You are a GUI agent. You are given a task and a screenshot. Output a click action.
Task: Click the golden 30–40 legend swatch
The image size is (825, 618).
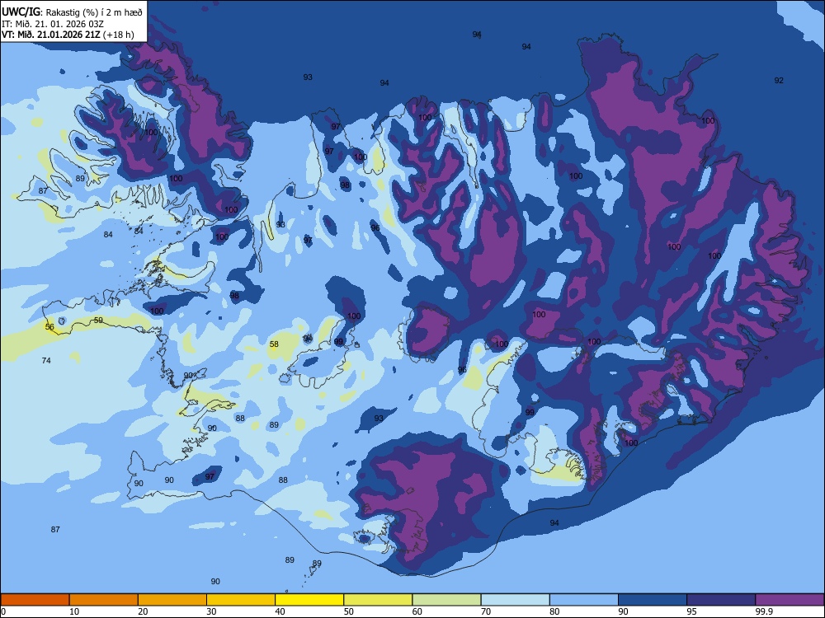(241, 600)
